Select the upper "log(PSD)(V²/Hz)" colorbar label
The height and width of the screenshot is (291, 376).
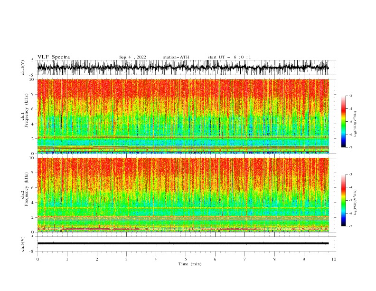tap(355, 124)
